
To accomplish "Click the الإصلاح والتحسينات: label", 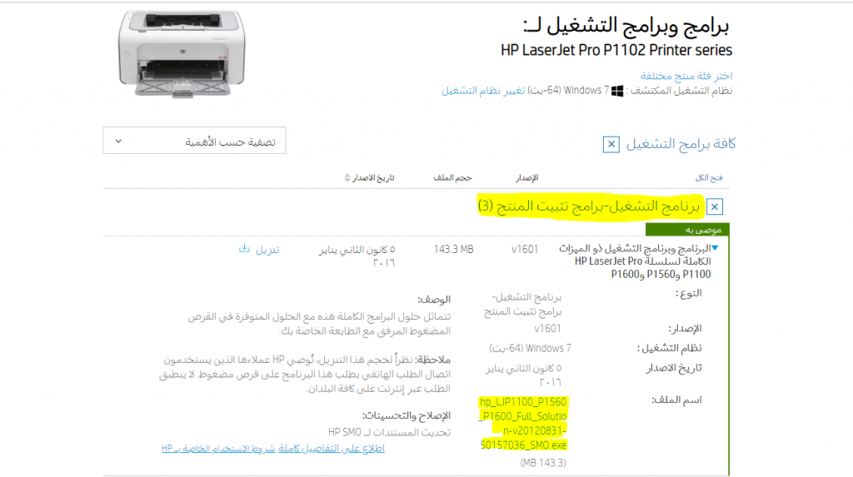I will (x=407, y=415).
